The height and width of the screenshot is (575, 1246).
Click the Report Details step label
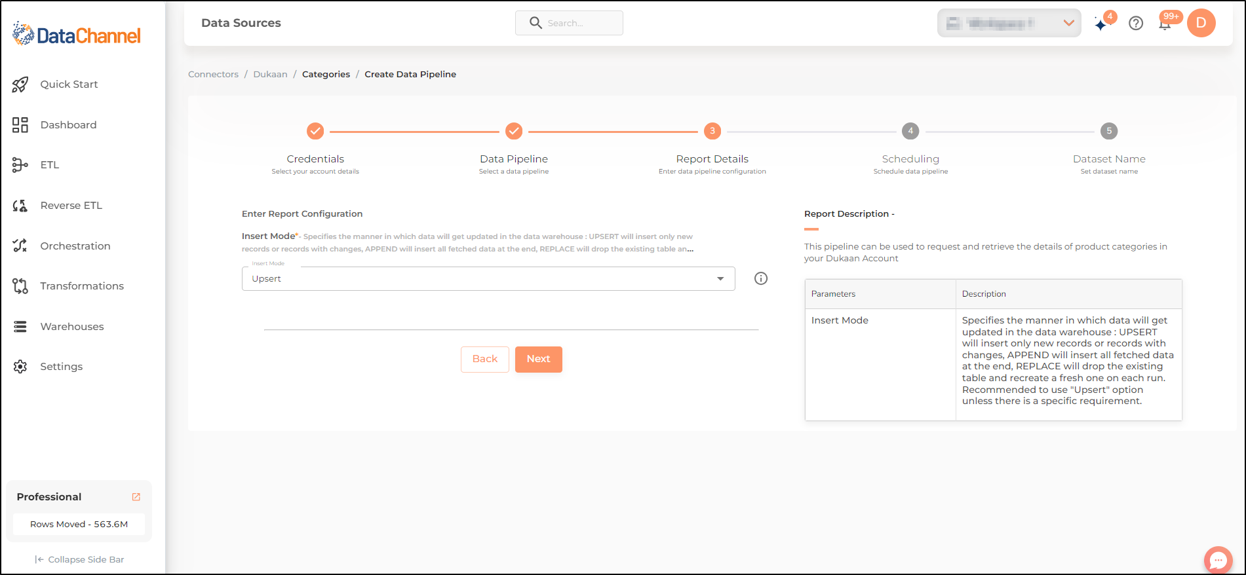(x=712, y=159)
